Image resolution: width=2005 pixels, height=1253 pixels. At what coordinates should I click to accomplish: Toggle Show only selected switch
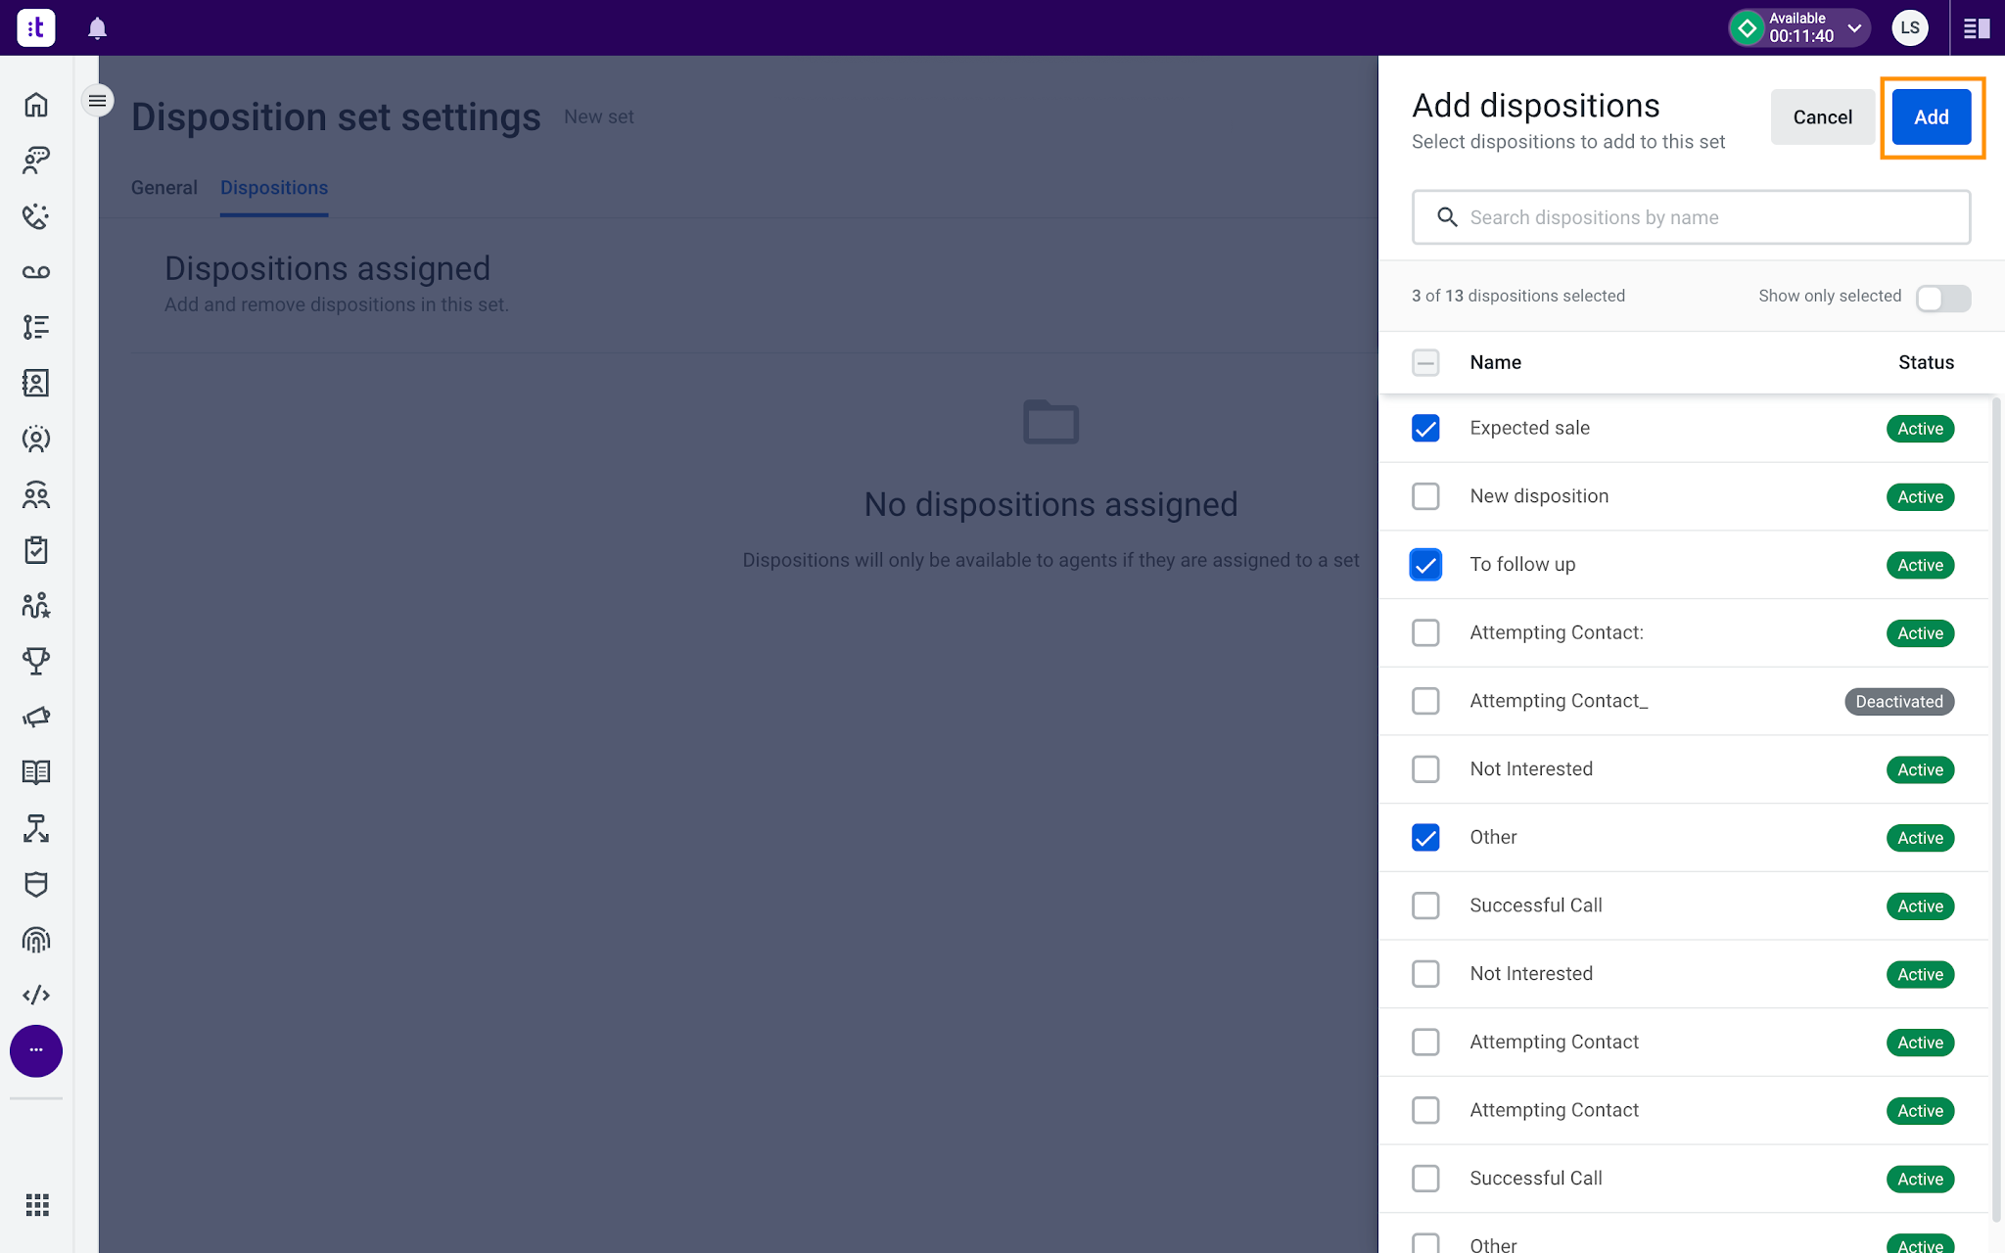click(x=1942, y=298)
